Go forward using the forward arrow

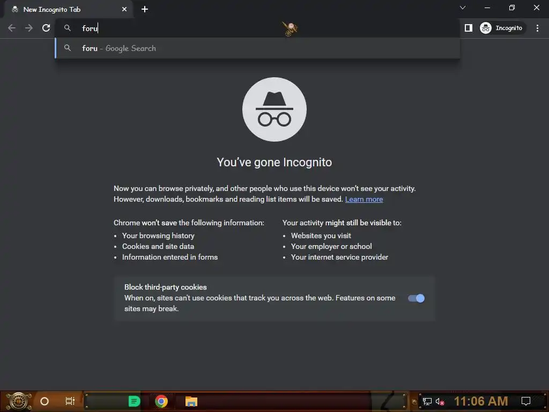29,28
